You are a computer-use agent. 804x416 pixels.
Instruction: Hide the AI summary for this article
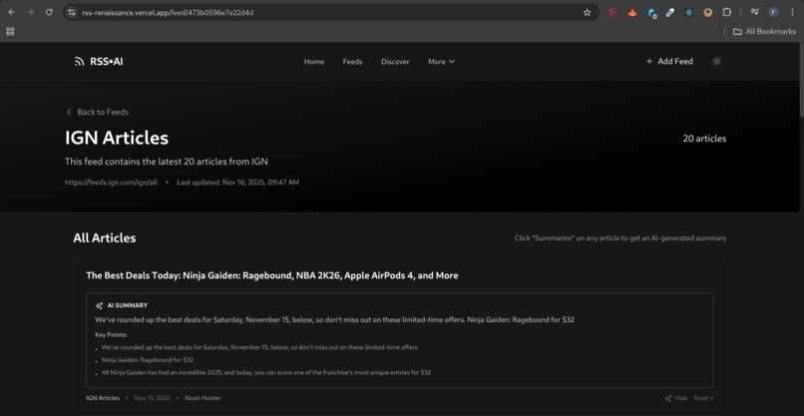coord(675,398)
